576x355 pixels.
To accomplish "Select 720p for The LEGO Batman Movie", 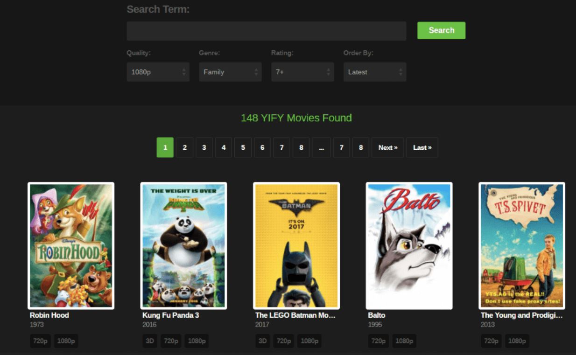I will click(x=284, y=341).
